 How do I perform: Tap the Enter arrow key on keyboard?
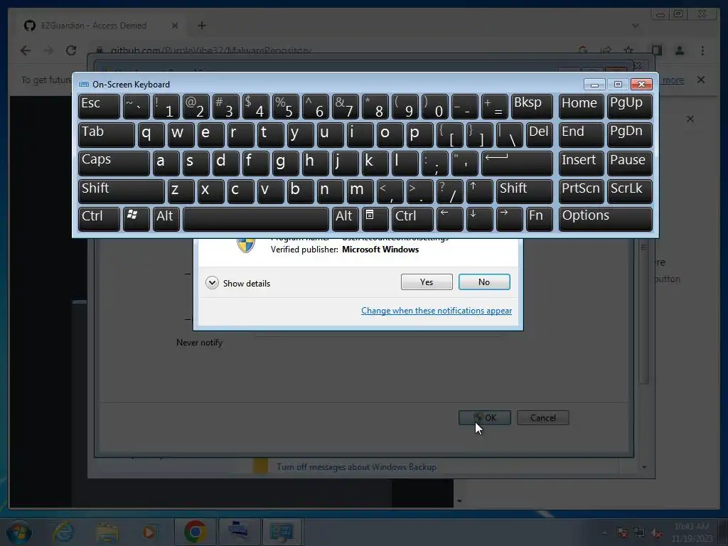(517, 163)
